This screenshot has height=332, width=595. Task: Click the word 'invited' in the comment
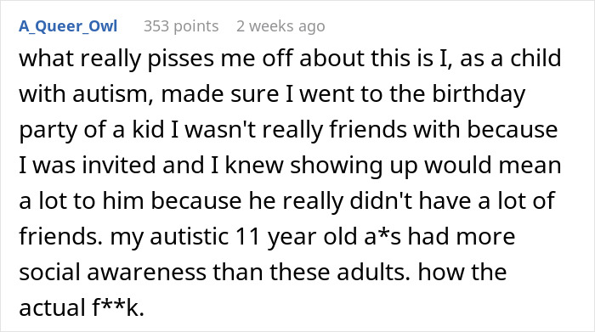119,166
